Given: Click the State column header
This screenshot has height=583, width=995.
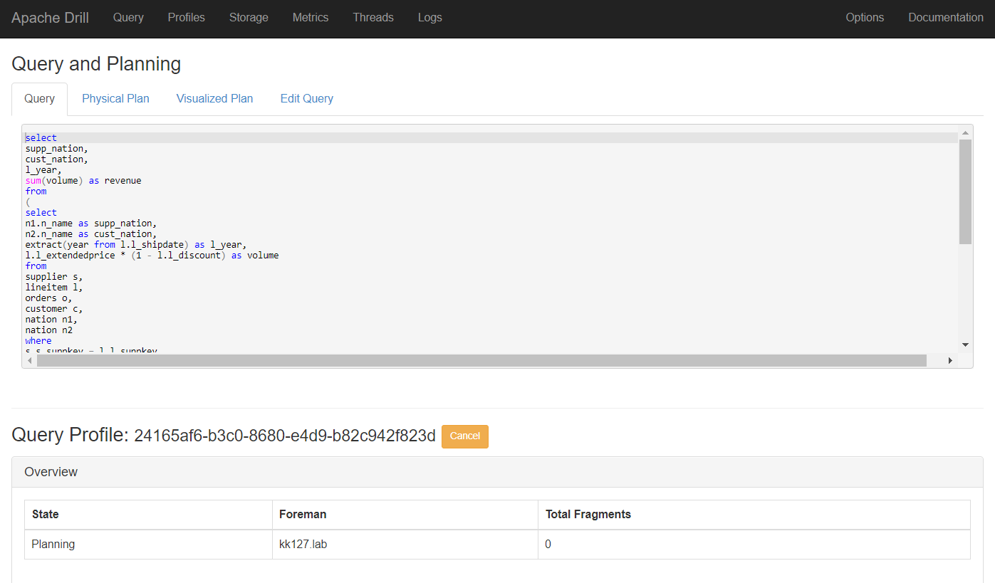Looking at the screenshot, I should point(148,515).
